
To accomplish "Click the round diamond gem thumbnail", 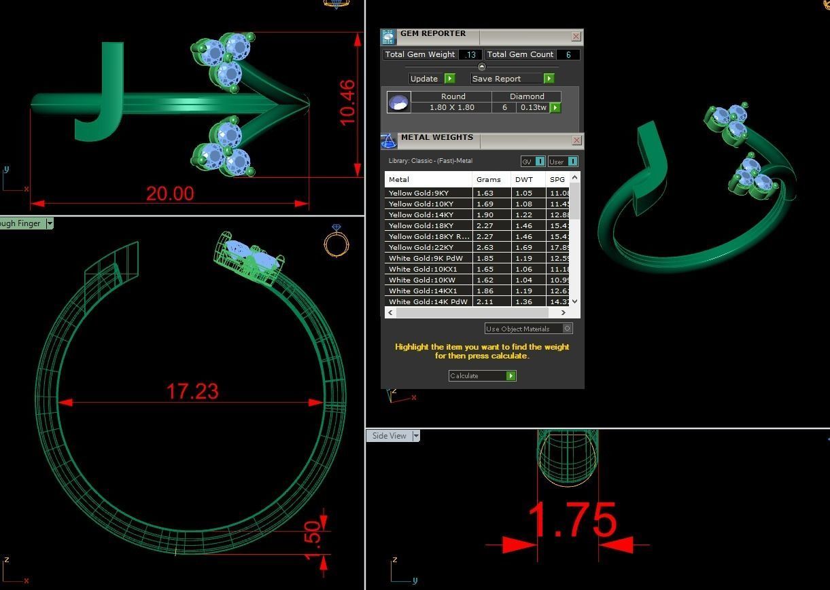I will tap(398, 102).
